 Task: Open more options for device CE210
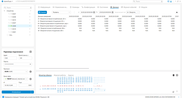pyautogui.click(x=30, y=20)
